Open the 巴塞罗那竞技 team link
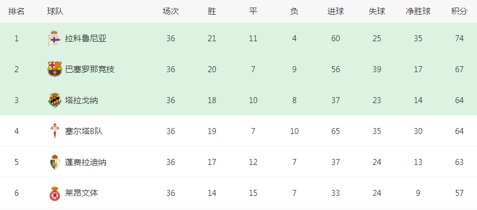477x210 pixels. coord(90,69)
